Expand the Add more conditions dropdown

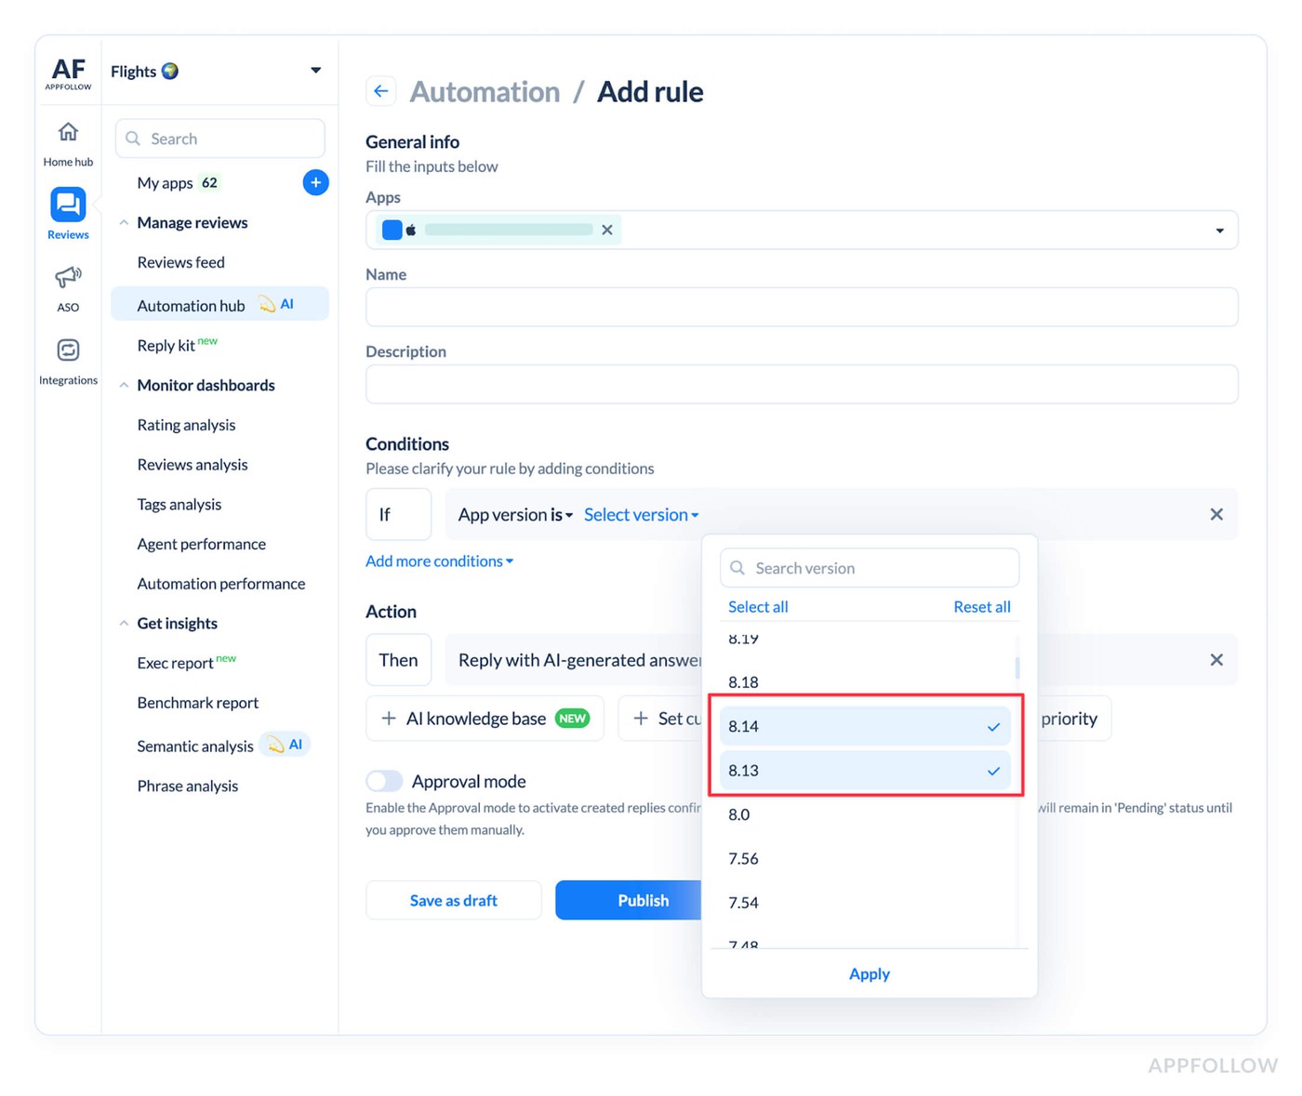[x=439, y=561]
